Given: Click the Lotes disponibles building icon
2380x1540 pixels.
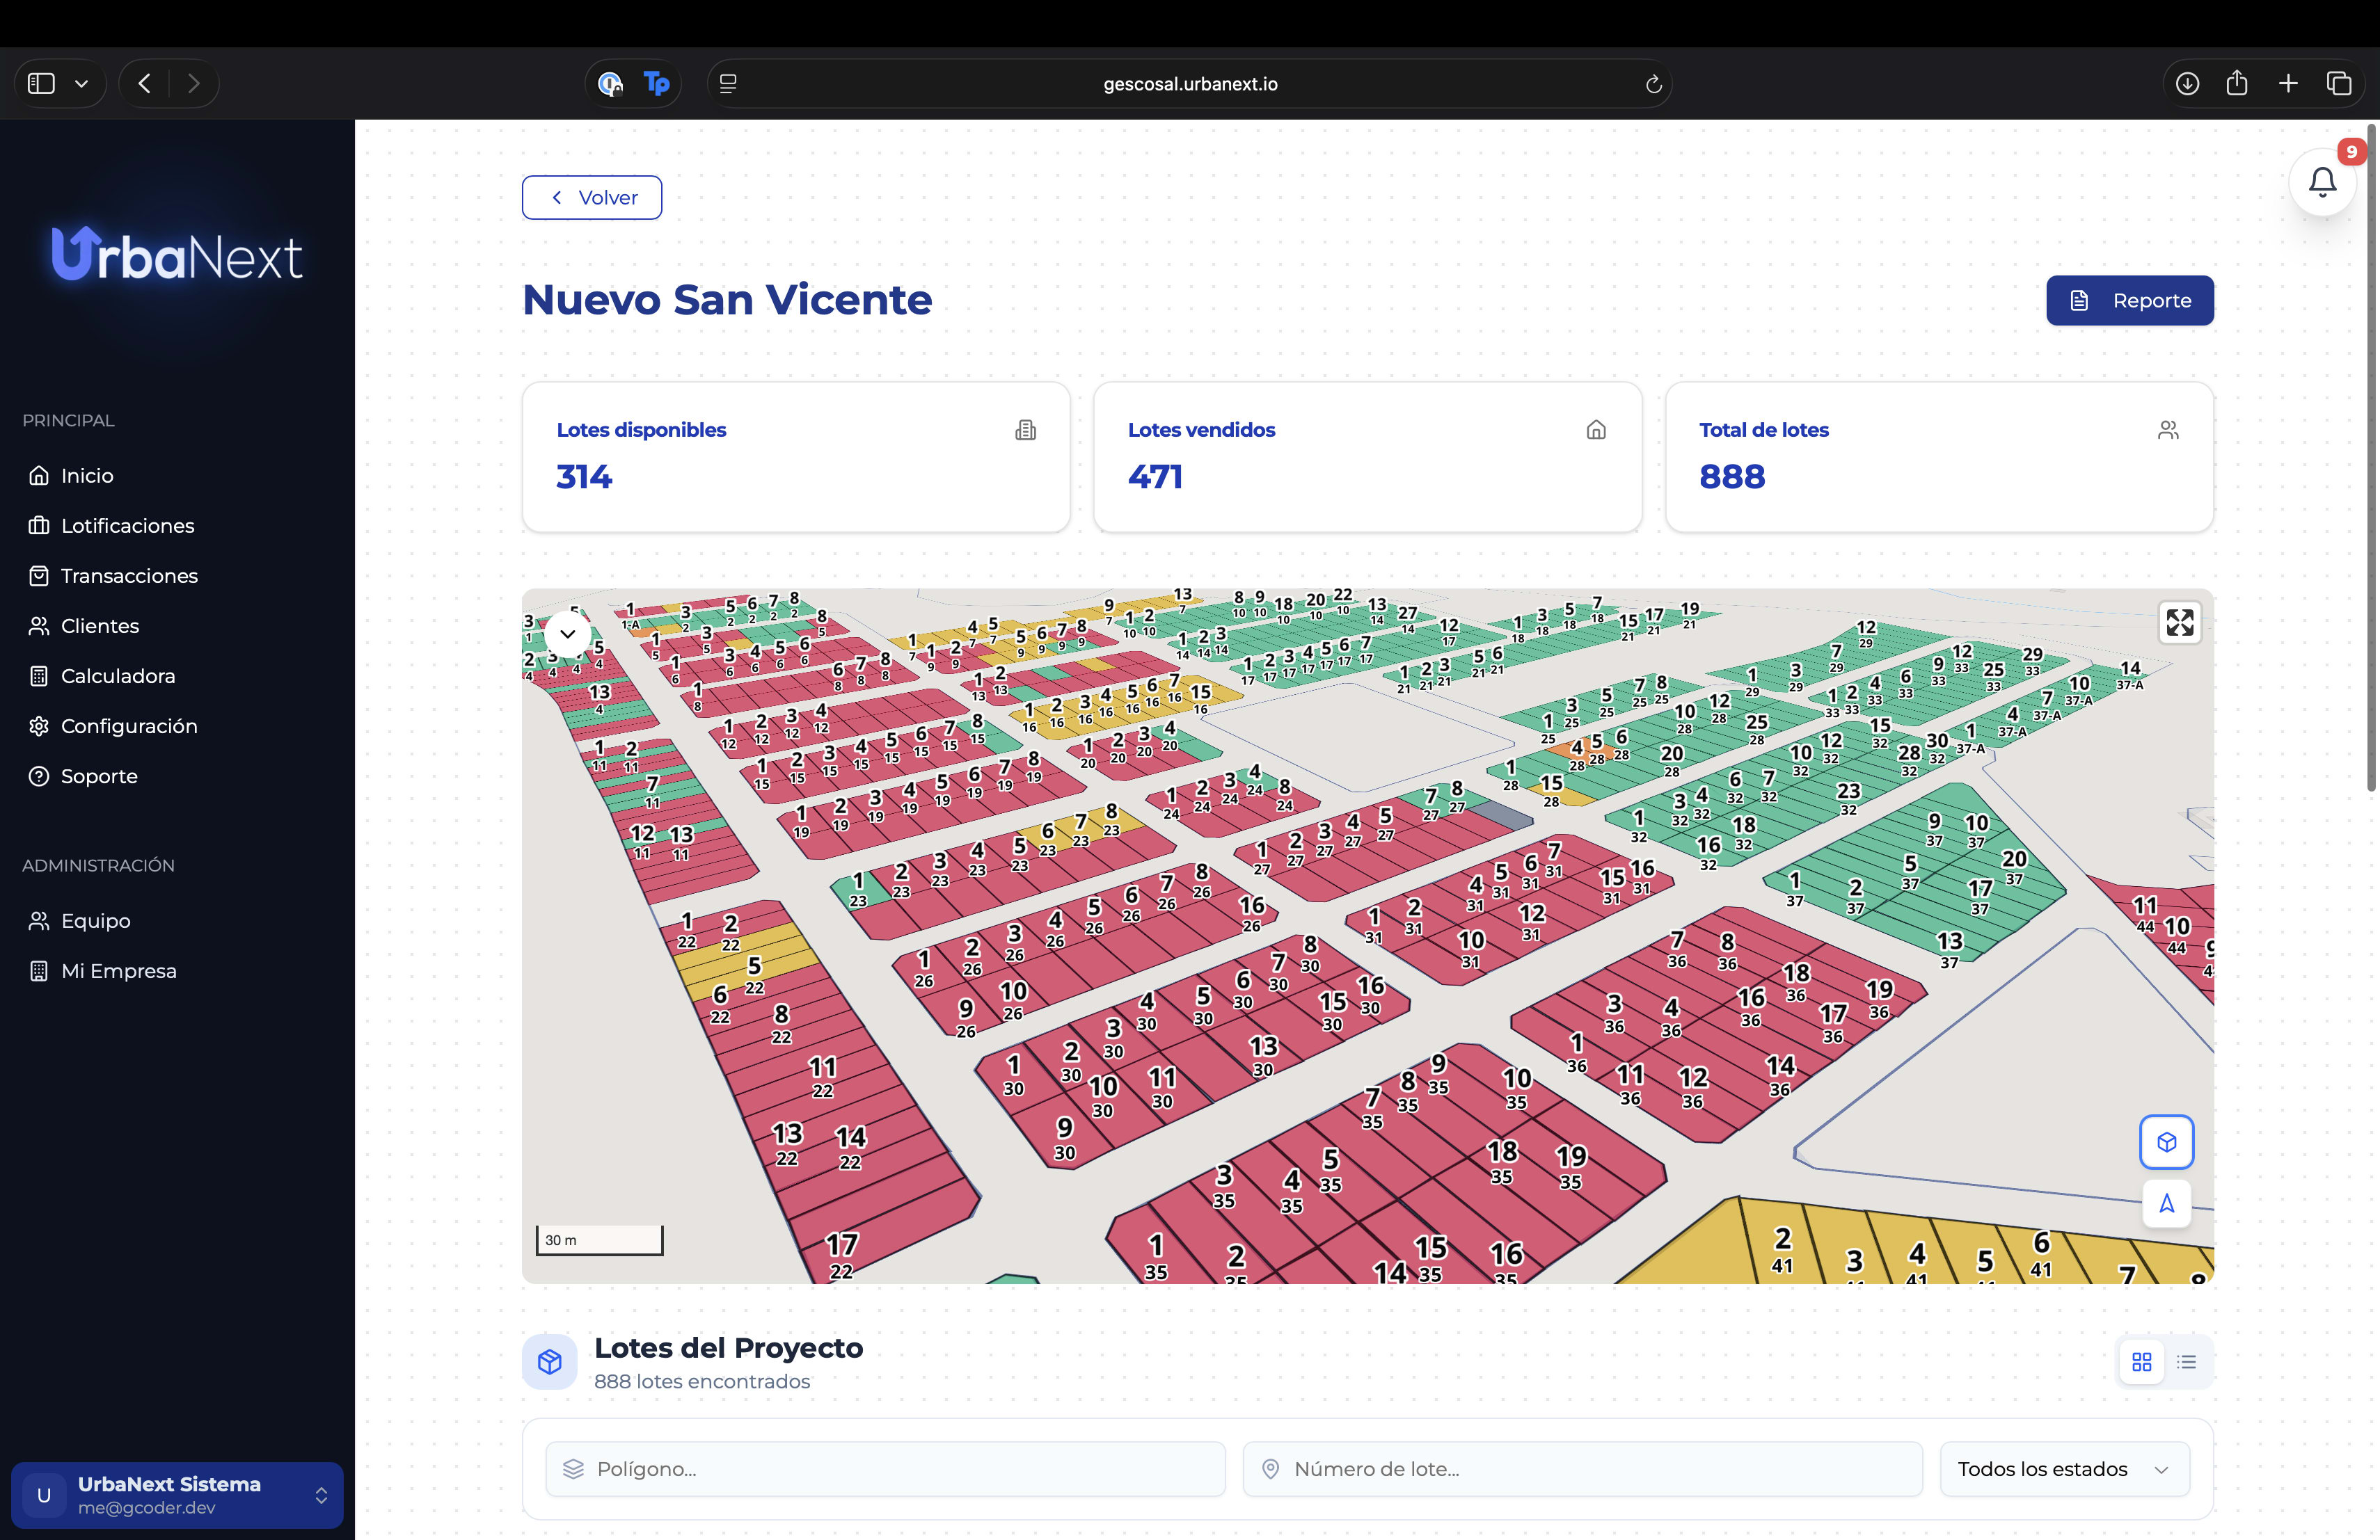Looking at the screenshot, I should (x=1025, y=431).
